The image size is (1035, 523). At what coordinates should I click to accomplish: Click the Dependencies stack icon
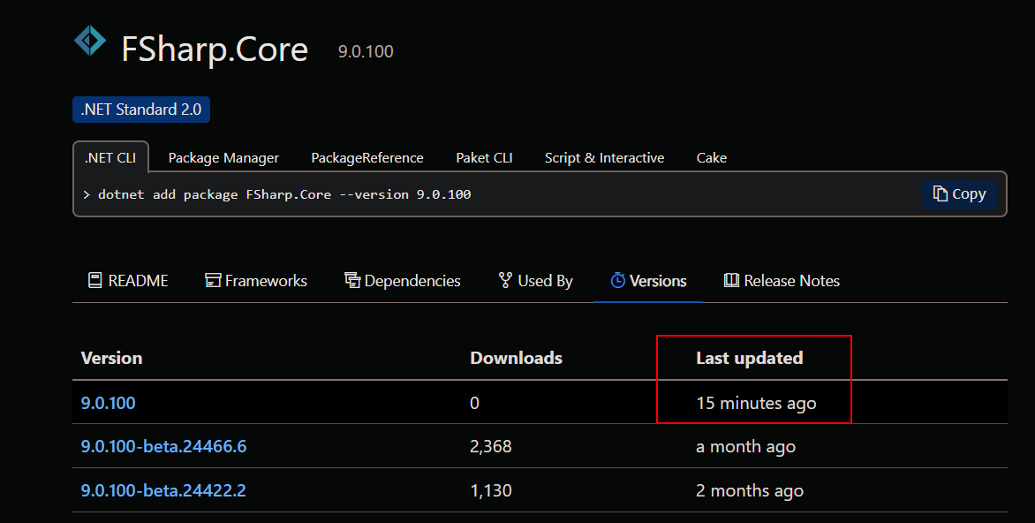(352, 281)
